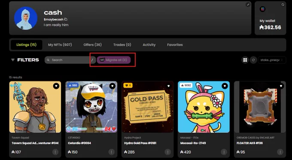Click the Tavern Squad Adventurer title
The height and width of the screenshot is (160, 292).
point(35,143)
